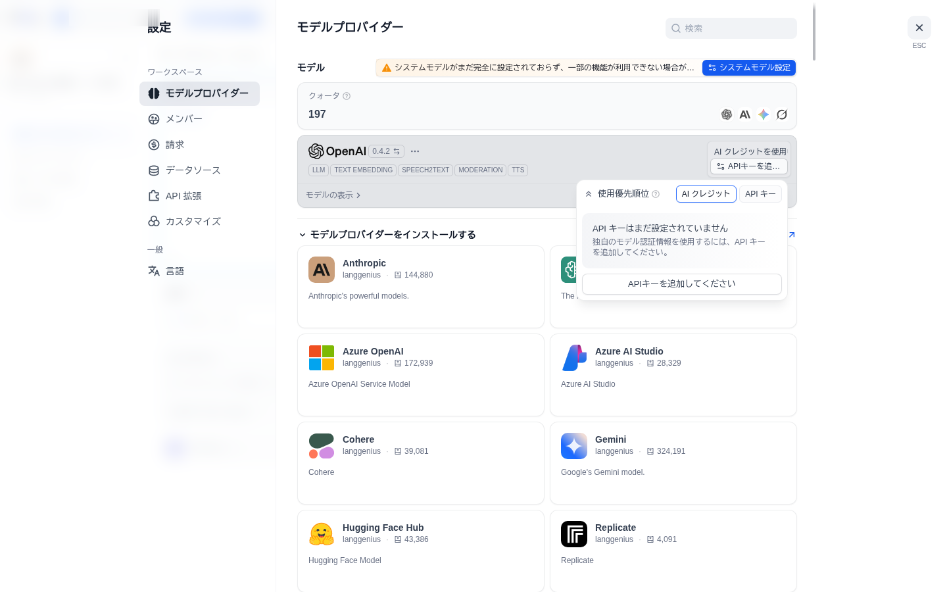Click the 請求 dollar coin icon
The image size is (947, 592).
tap(154, 145)
